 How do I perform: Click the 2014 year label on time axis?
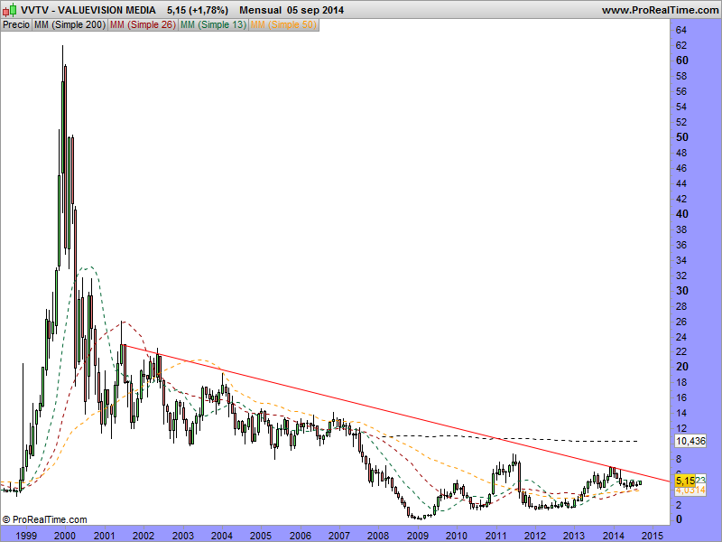pos(614,536)
